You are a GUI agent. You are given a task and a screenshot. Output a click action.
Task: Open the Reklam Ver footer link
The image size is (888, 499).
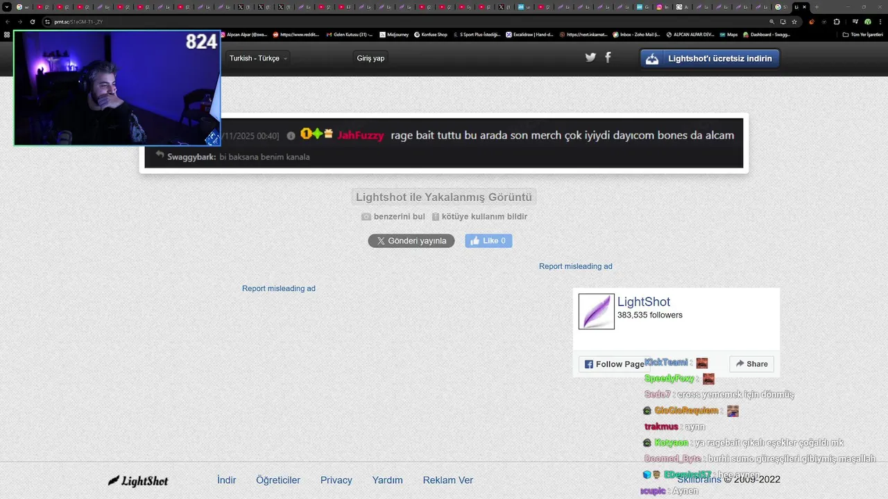point(448,480)
